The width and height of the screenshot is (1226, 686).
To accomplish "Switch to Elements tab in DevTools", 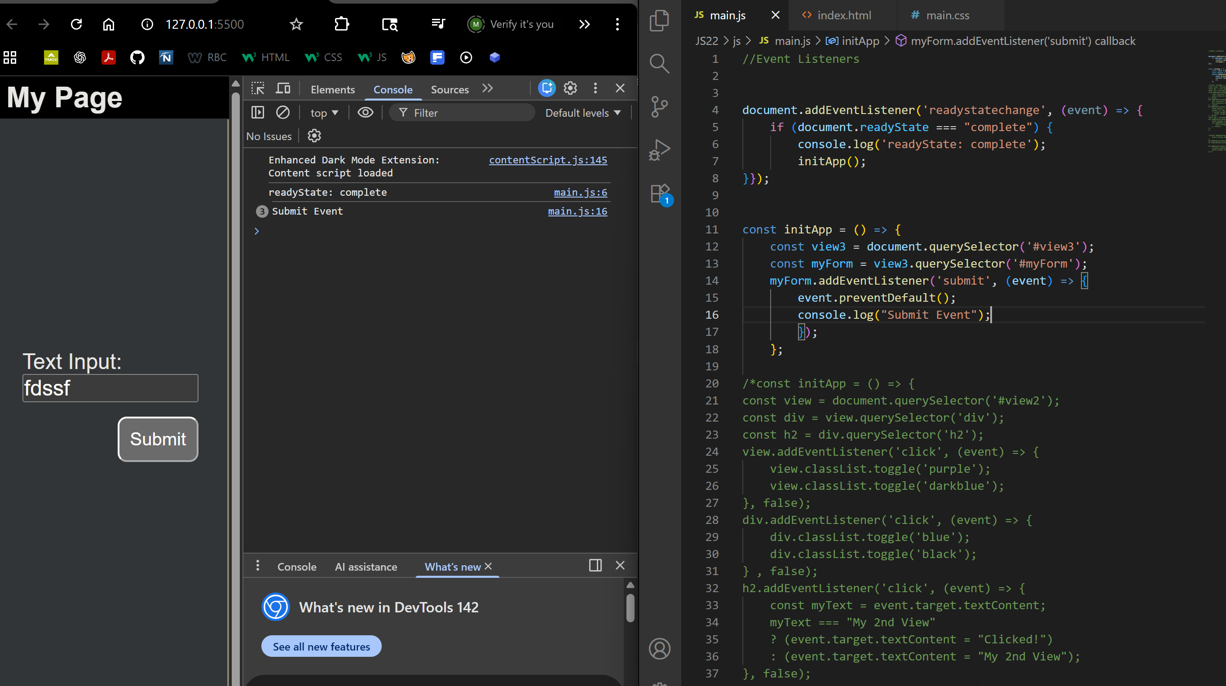I will pos(332,89).
